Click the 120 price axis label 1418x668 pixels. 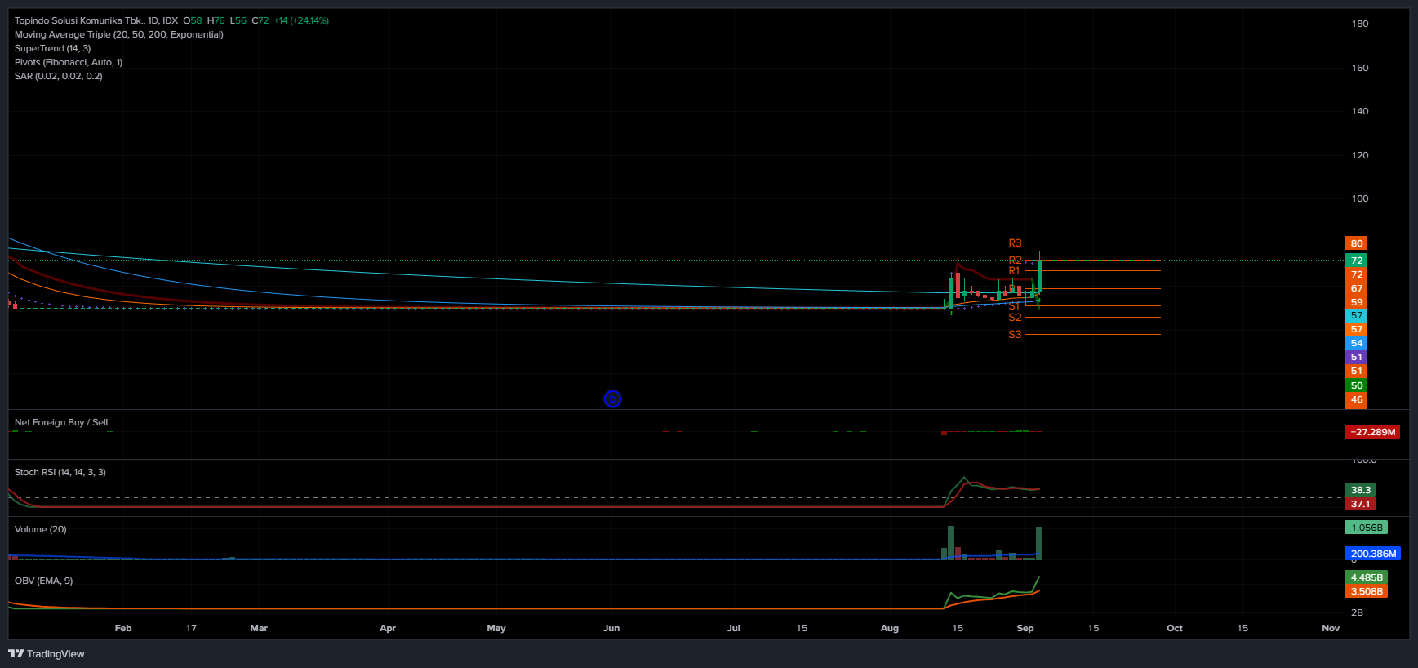(1360, 155)
